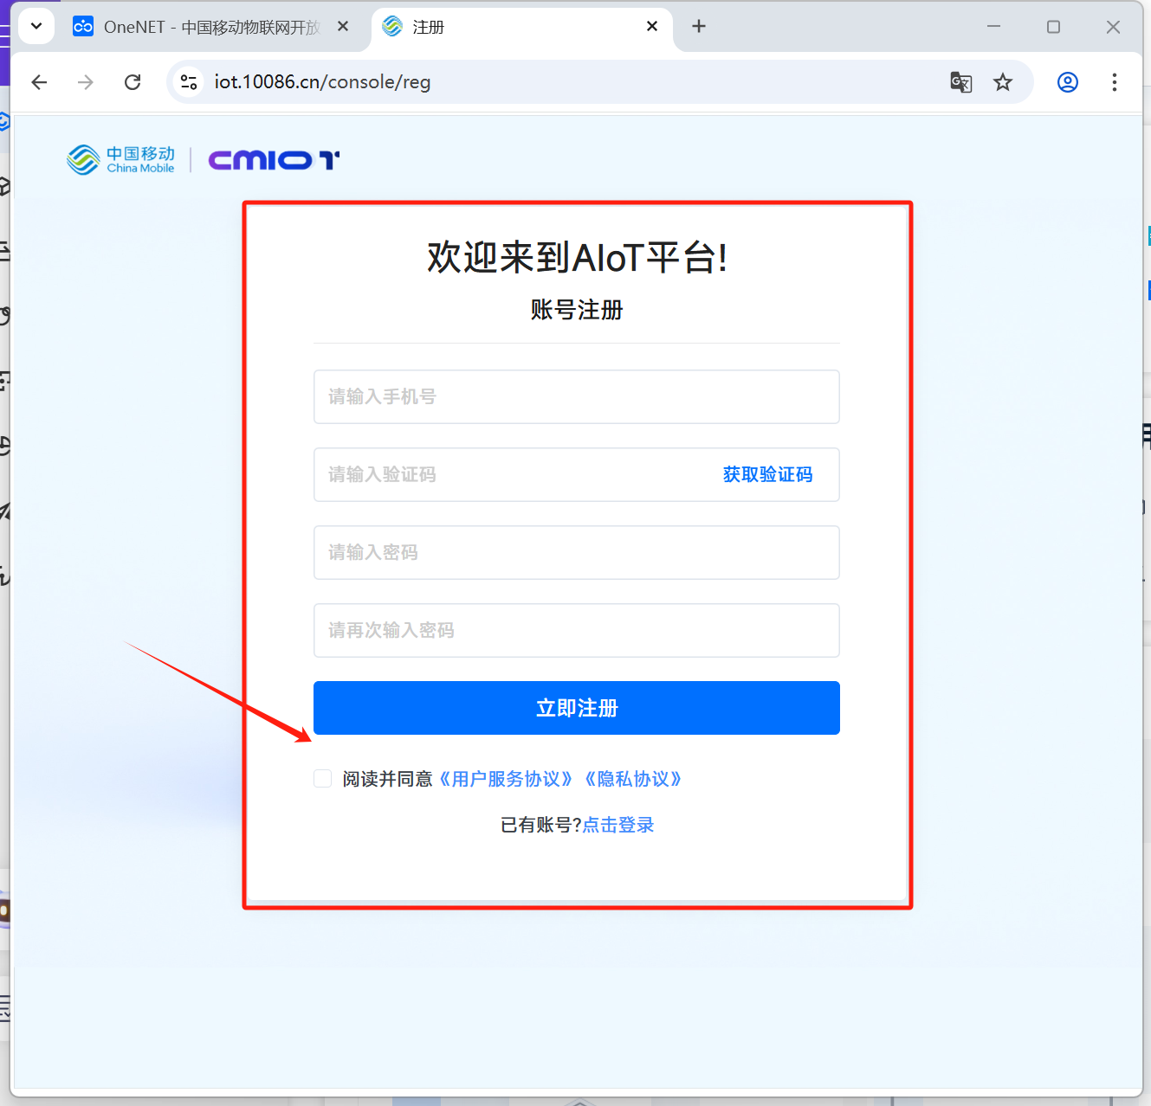
Task: Click the address bar URL
Action: [x=322, y=82]
